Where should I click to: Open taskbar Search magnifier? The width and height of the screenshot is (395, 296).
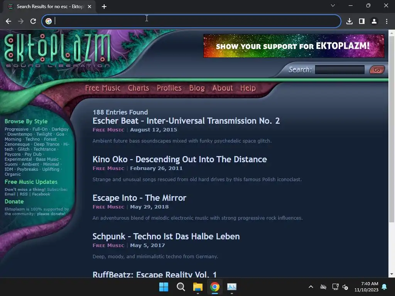[x=181, y=287]
